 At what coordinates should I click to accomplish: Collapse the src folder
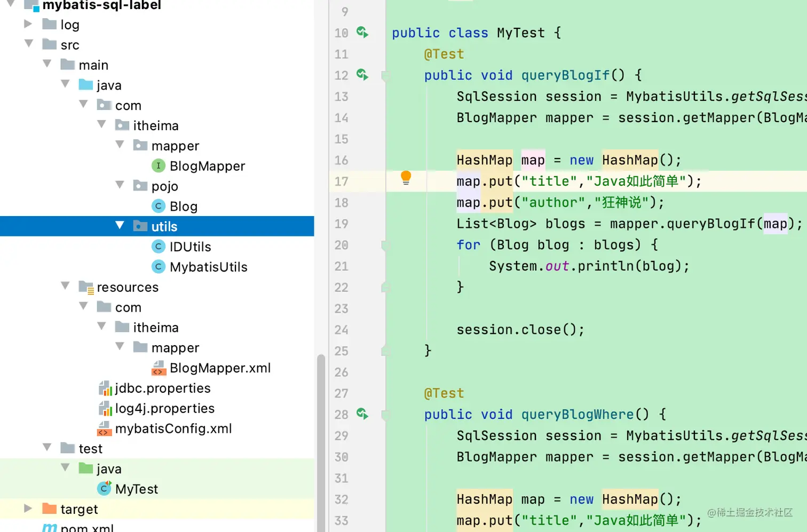click(29, 44)
